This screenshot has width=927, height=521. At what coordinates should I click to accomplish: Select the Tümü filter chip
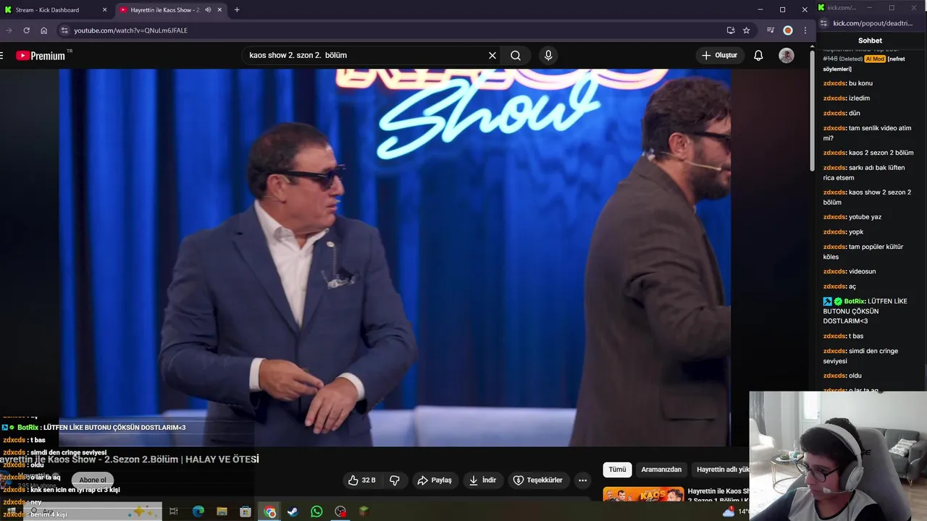click(x=617, y=470)
